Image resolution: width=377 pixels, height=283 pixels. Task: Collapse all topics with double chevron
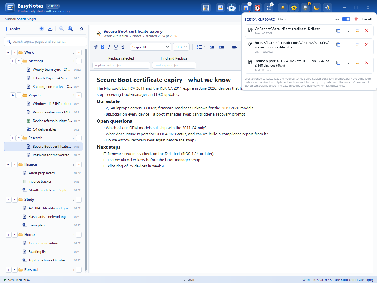point(82,29)
